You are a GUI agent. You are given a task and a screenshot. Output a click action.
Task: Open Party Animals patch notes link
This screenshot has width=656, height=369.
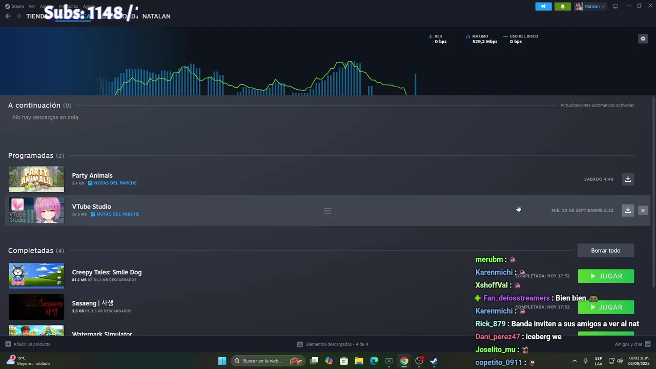[x=112, y=183]
